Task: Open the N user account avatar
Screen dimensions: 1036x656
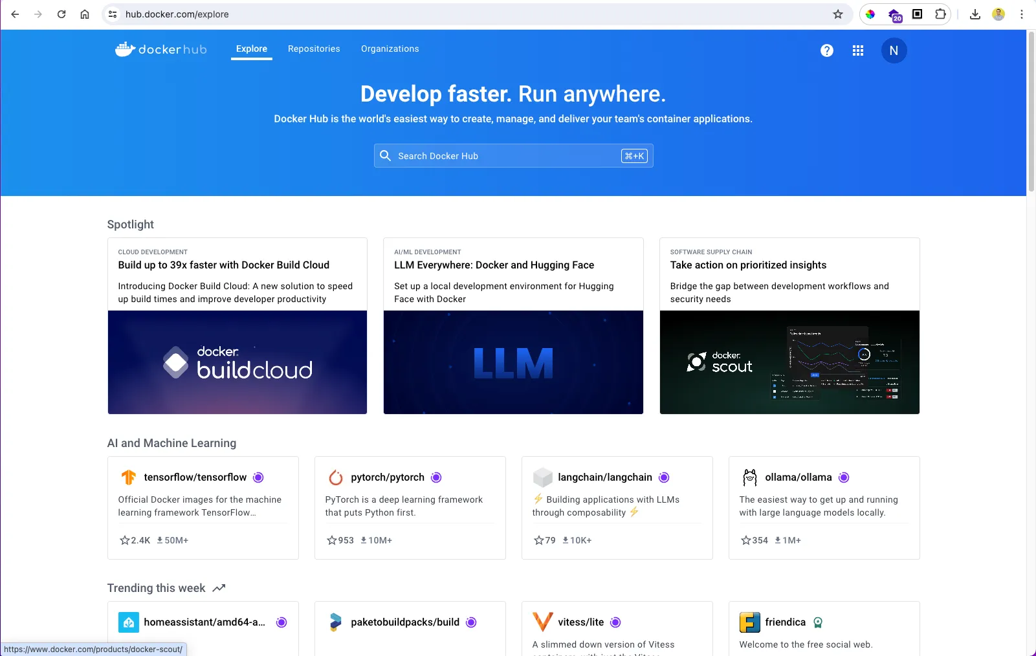Action: 894,50
